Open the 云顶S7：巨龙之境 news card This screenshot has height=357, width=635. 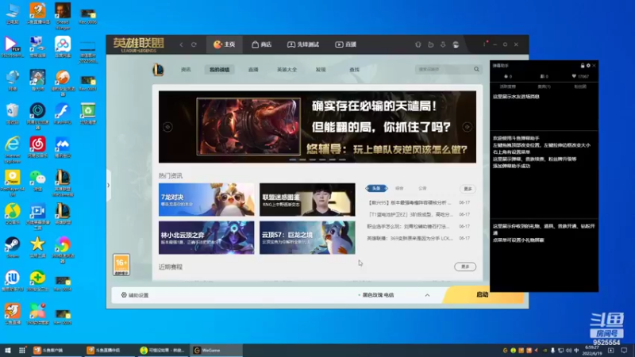coord(307,237)
